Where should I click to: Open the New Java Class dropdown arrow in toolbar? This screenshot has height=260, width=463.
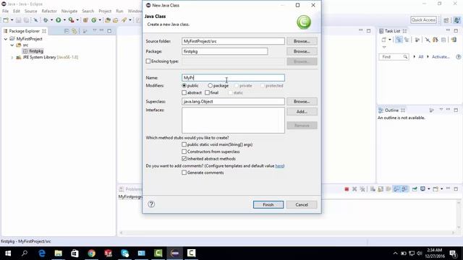100,20
